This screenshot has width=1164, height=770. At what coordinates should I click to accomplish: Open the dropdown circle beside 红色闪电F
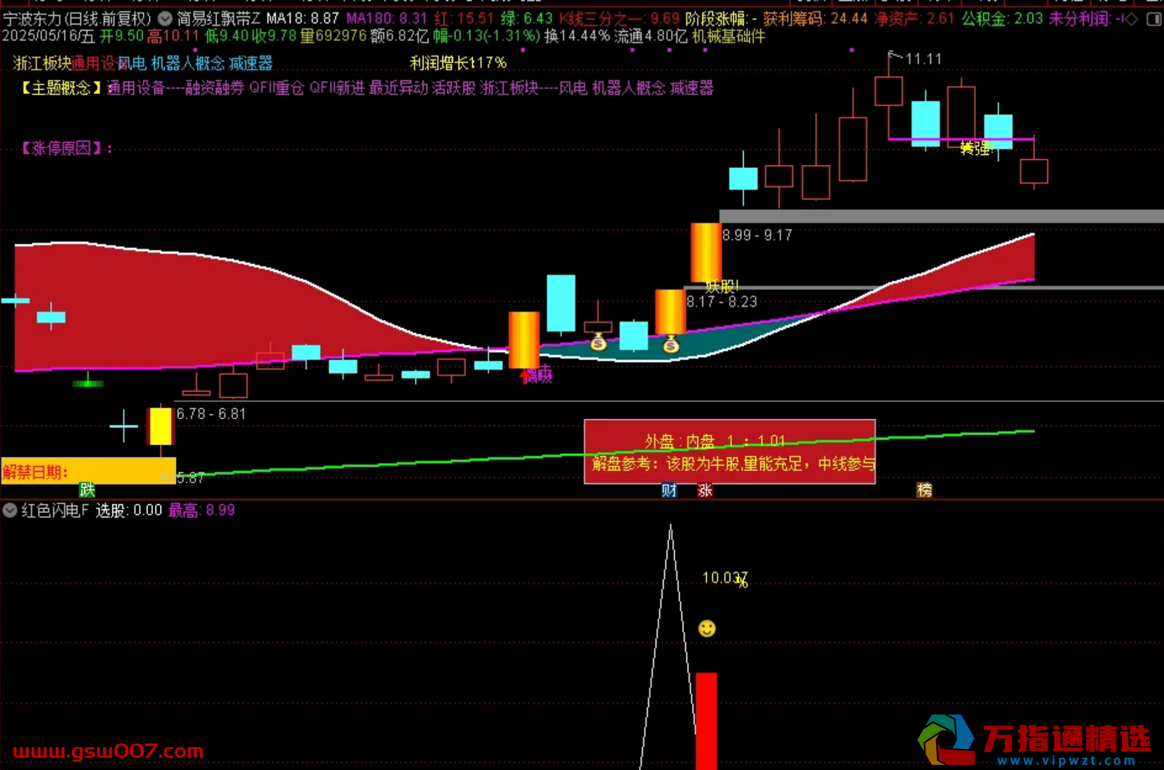point(9,510)
